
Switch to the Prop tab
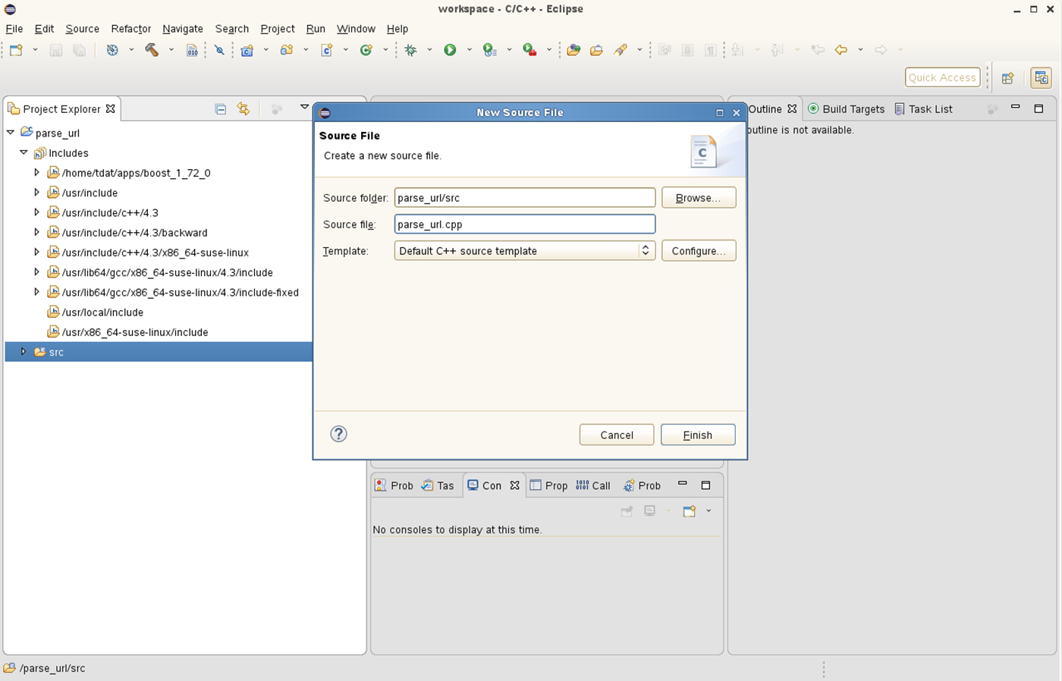point(548,485)
